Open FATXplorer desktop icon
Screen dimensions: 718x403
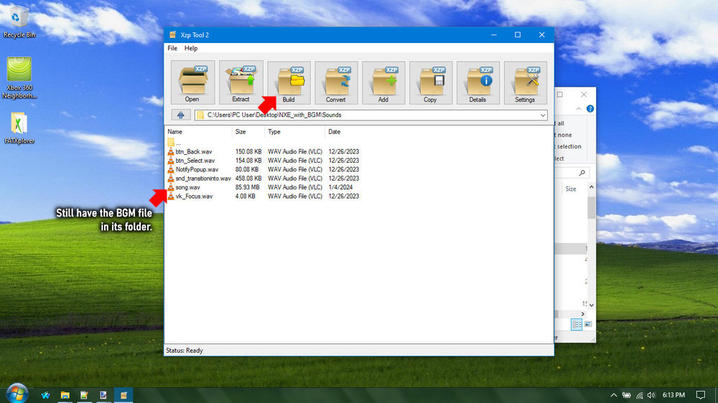(x=19, y=128)
